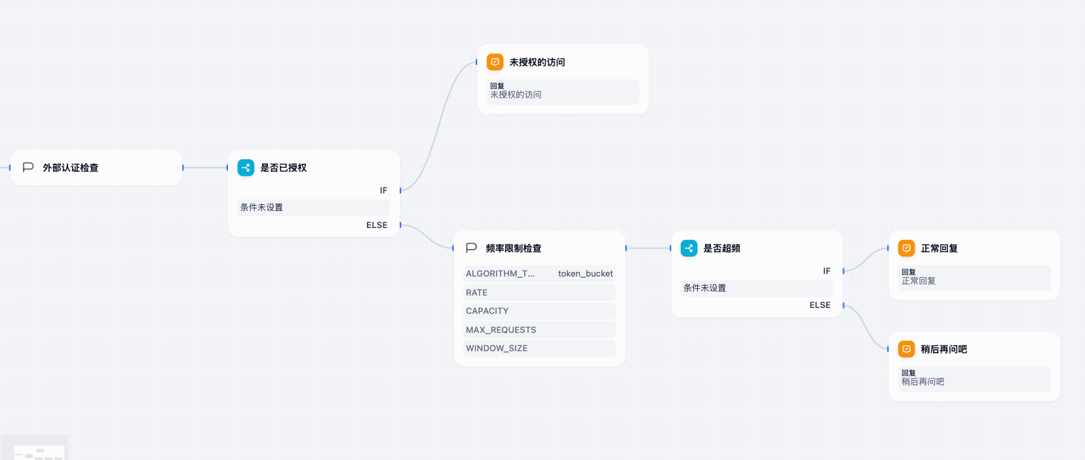The image size is (1085, 460).
Task: Click the MAX_REQUESTS parameter row
Action: [x=539, y=330]
